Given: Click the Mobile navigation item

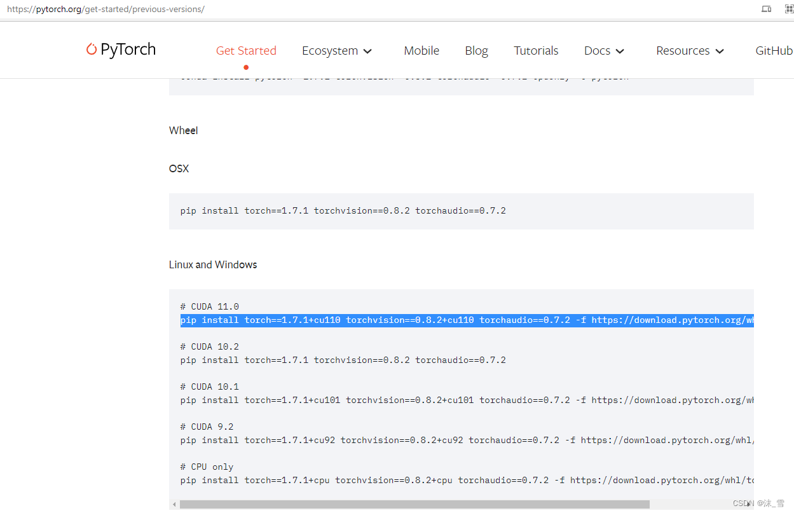Looking at the screenshot, I should click(x=421, y=50).
